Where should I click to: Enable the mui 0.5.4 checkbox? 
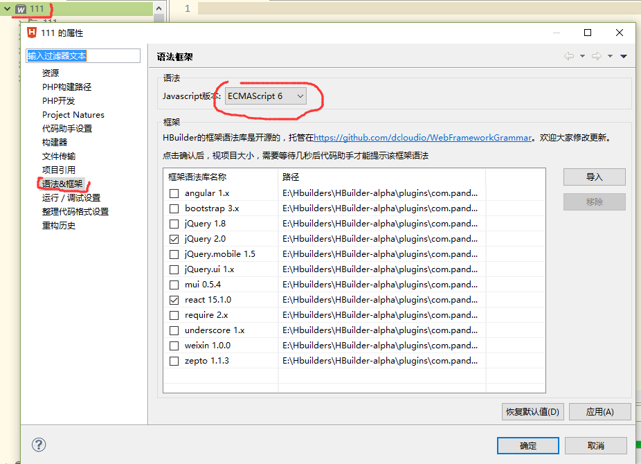tap(174, 285)
